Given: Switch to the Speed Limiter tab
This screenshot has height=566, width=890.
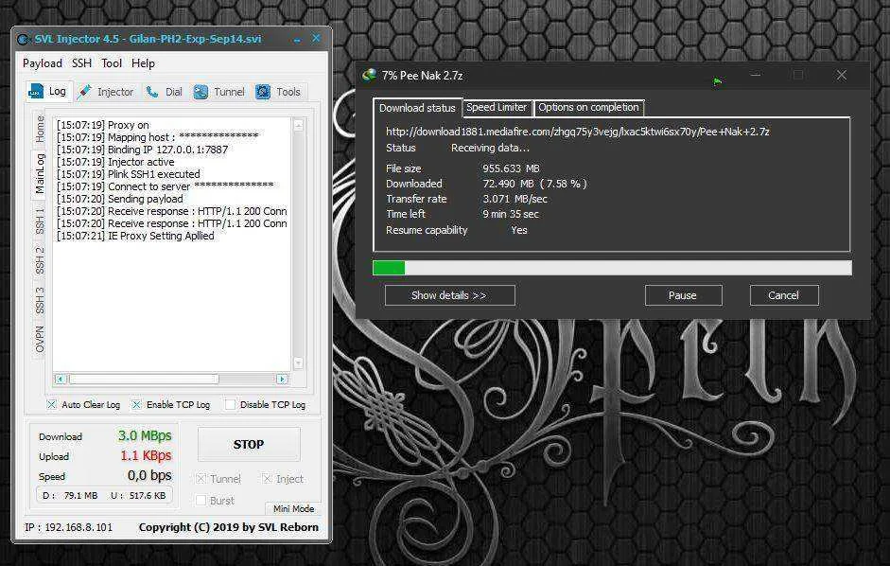Looking at the screenshot, I should click(x=497, y=107).
